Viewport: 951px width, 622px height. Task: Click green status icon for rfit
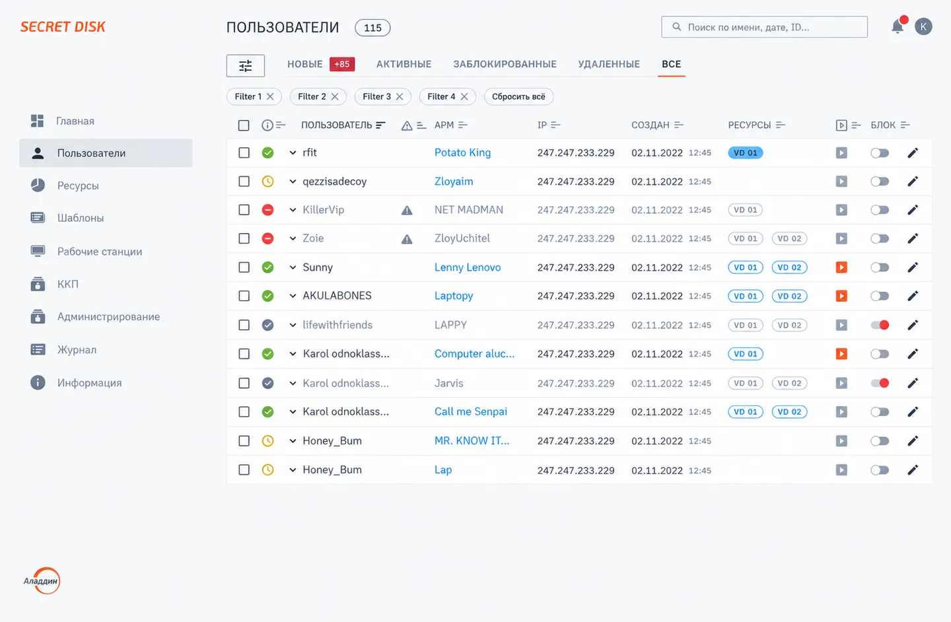(x=267, y=153)
